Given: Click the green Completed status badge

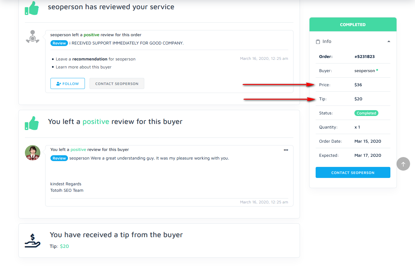Looking at the screenshot, I should point(366,113).
